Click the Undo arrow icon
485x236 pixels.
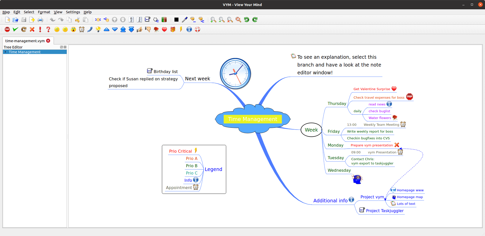pyautogui.click(x=52, y=20)
